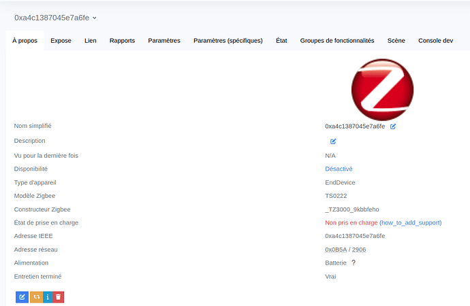Click IEEE address value 0xa4c1387045e7a6fe

point(355,236)
